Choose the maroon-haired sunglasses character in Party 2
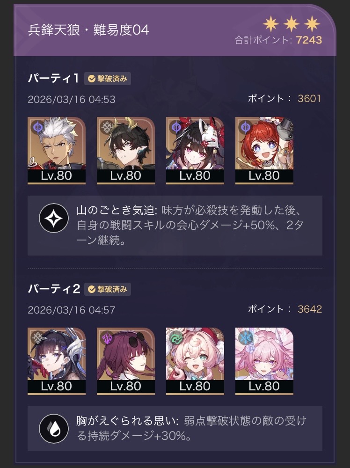Image resolution: width=350 pixels, height=468 pixels. (125, 361)
